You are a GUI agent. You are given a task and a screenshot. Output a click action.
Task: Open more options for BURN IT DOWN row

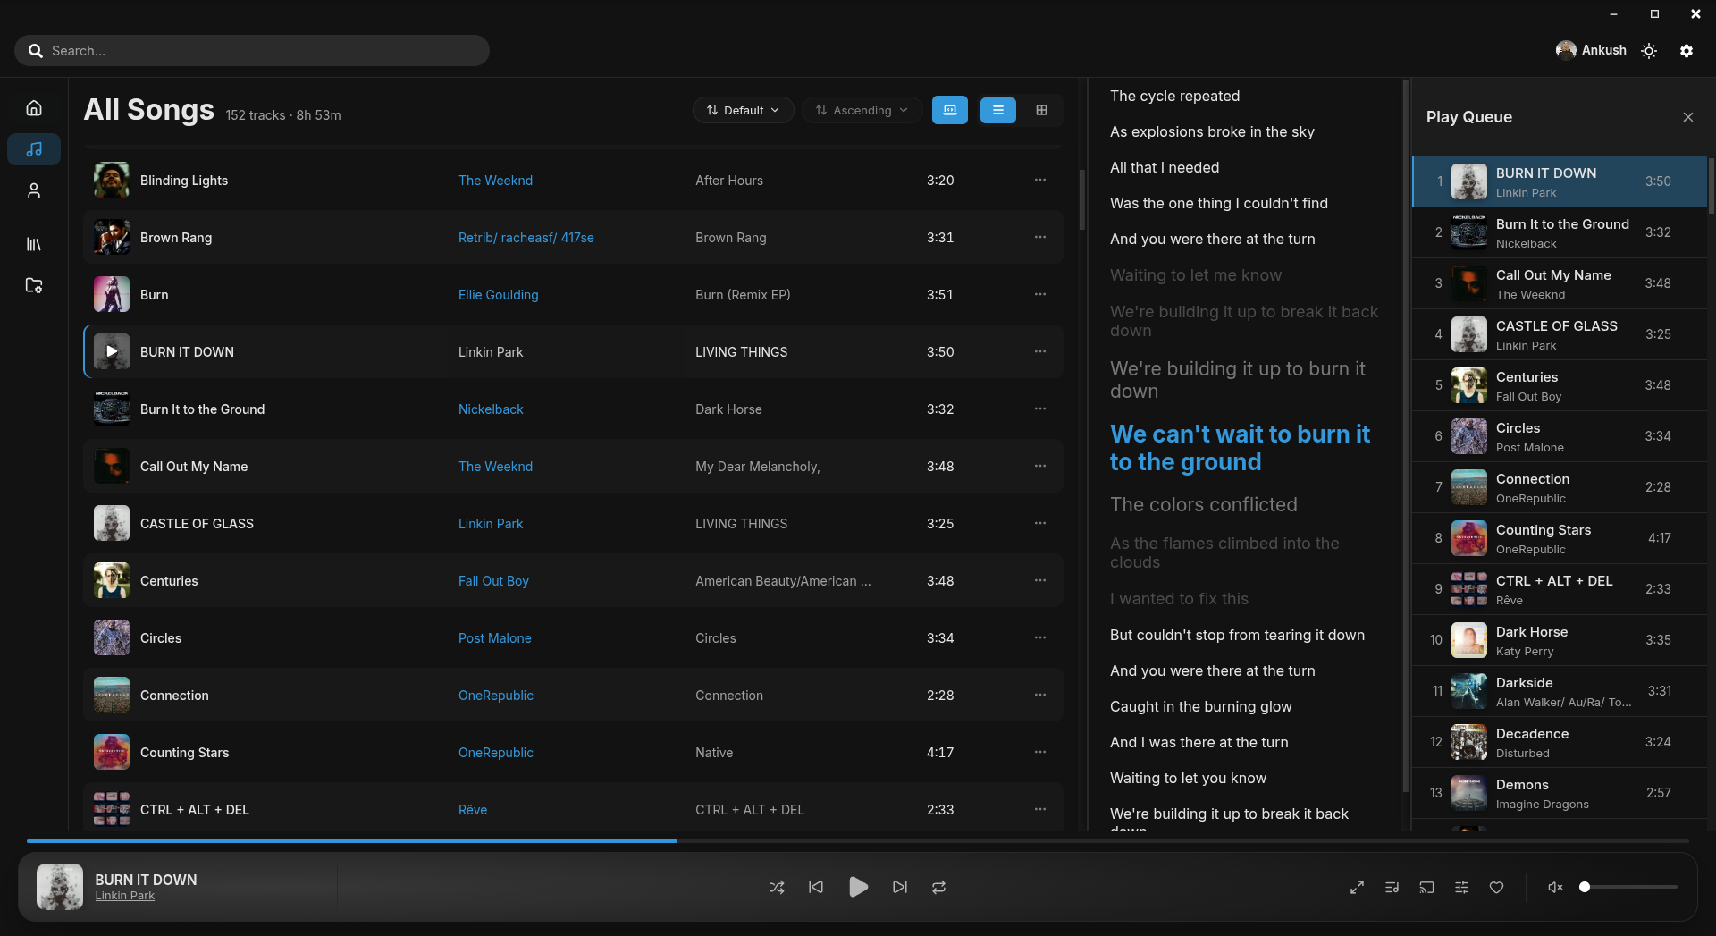pyautogui.click(x=1040, y=351)
